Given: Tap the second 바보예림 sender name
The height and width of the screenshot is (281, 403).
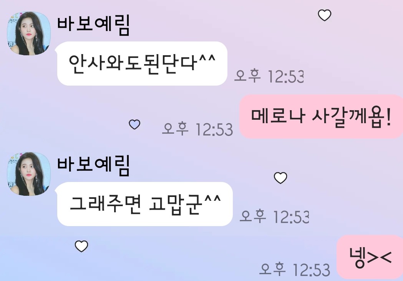Looking at the screenshot, I should tap(94, 165).
